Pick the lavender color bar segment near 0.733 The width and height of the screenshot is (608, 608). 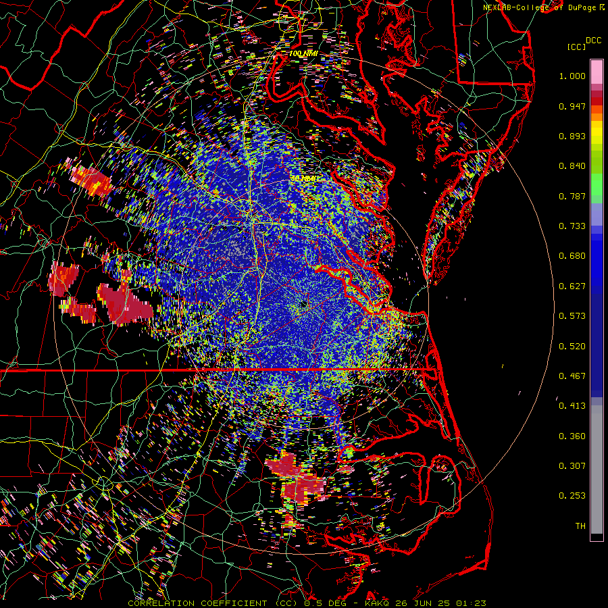pos(597,214)
